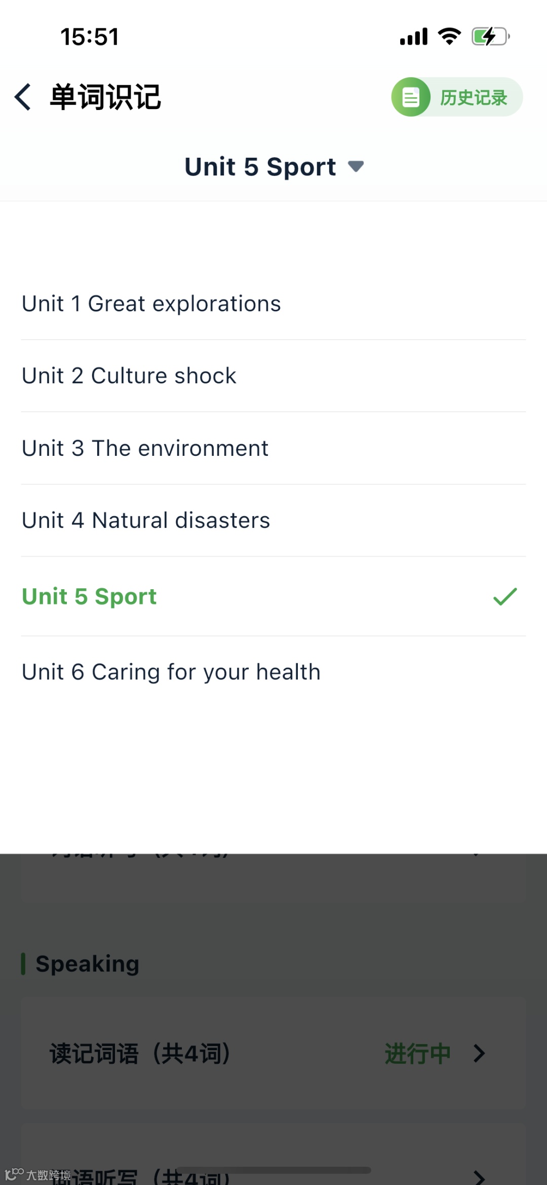Tap the battery charging icon
Viewport: 547px width, 1185px height.
490,37
